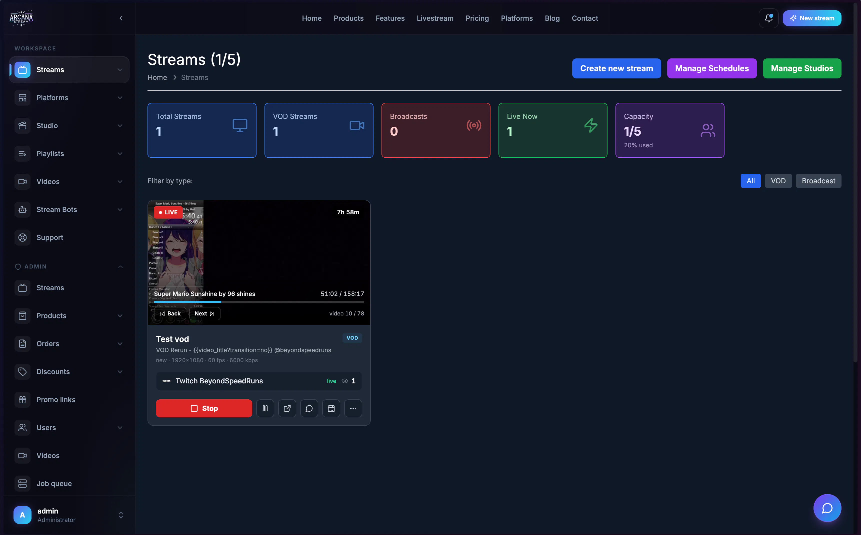Click the admin avatar badge
Screen dimensions: 861x535
(x=22, y=515)
